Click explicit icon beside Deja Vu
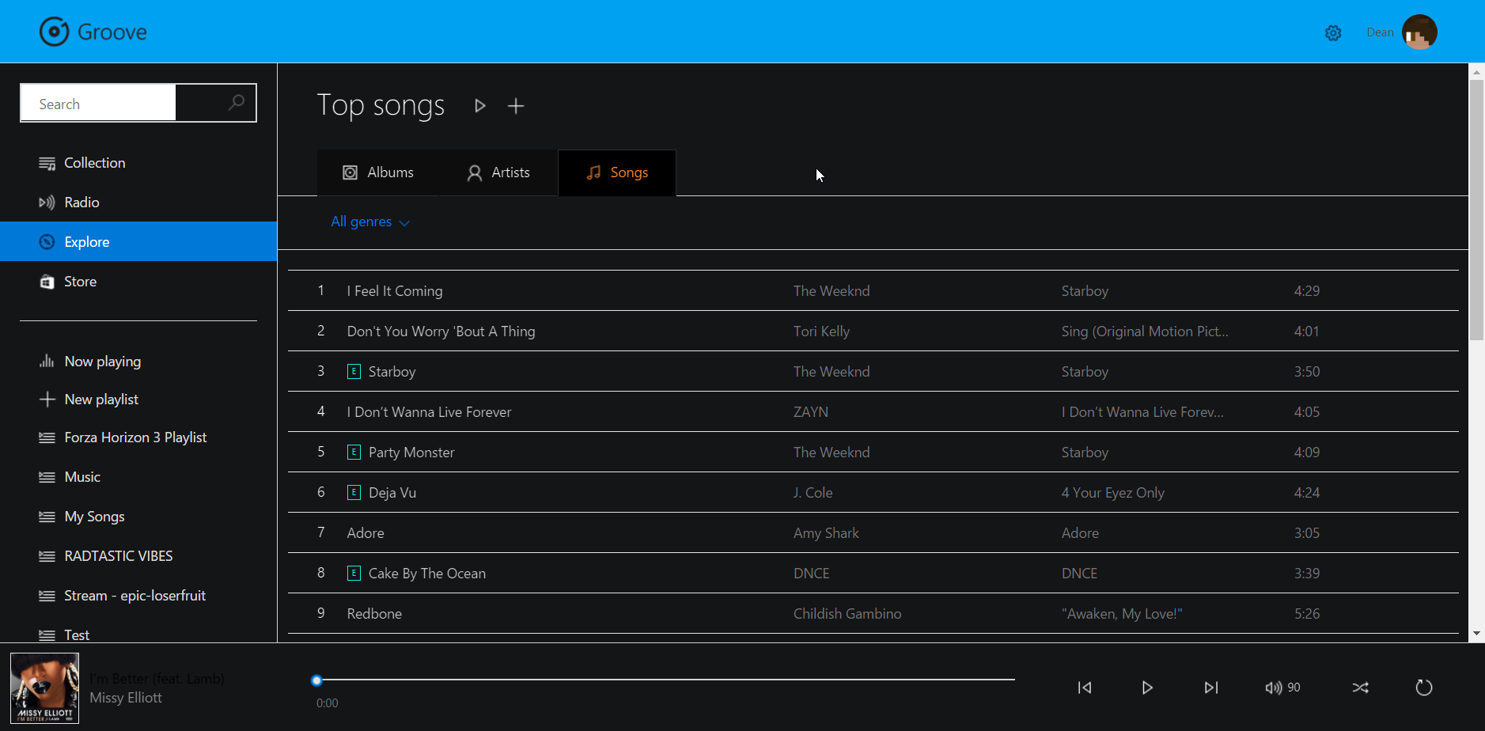Image resolution: width=1485 pixels, height=731 pixels. (x=354, y=492)
